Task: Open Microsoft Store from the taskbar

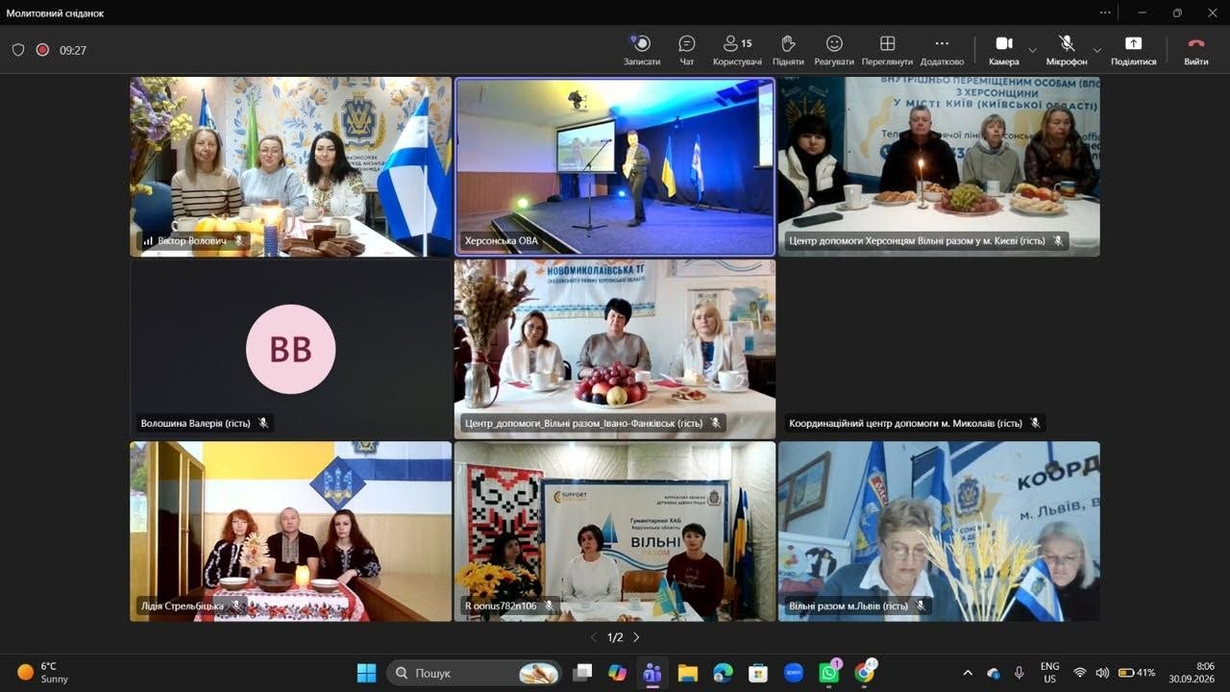Action: click(x=758, y=673)
